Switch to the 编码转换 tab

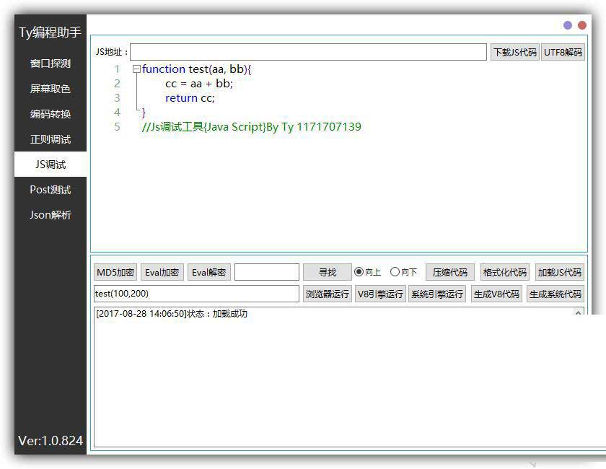coord(50,114)
